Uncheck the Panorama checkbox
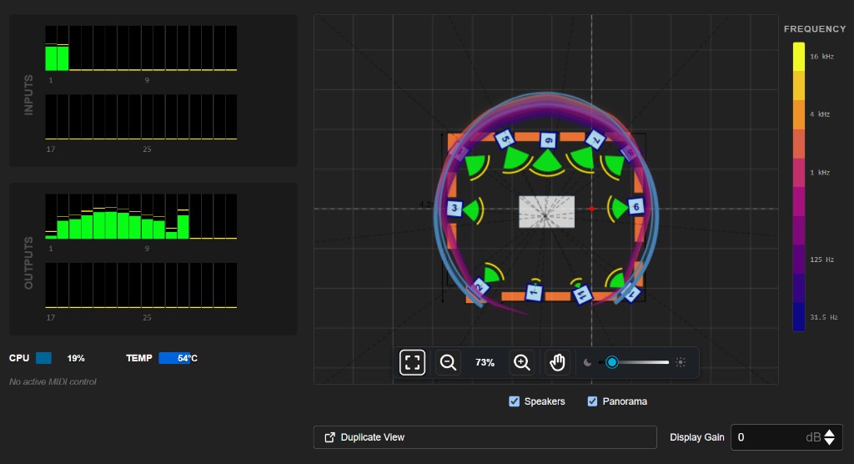This screenshot has height=464, width=854. coord(593,401)
